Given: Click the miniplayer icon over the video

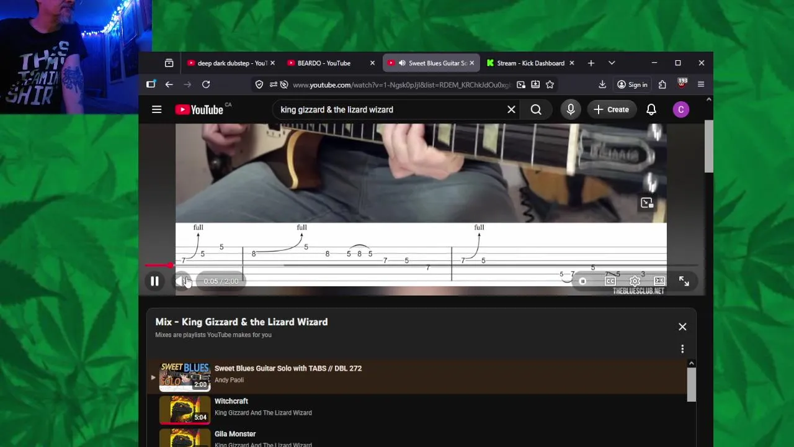Looking at the screenshot, I should pos(647,203).
